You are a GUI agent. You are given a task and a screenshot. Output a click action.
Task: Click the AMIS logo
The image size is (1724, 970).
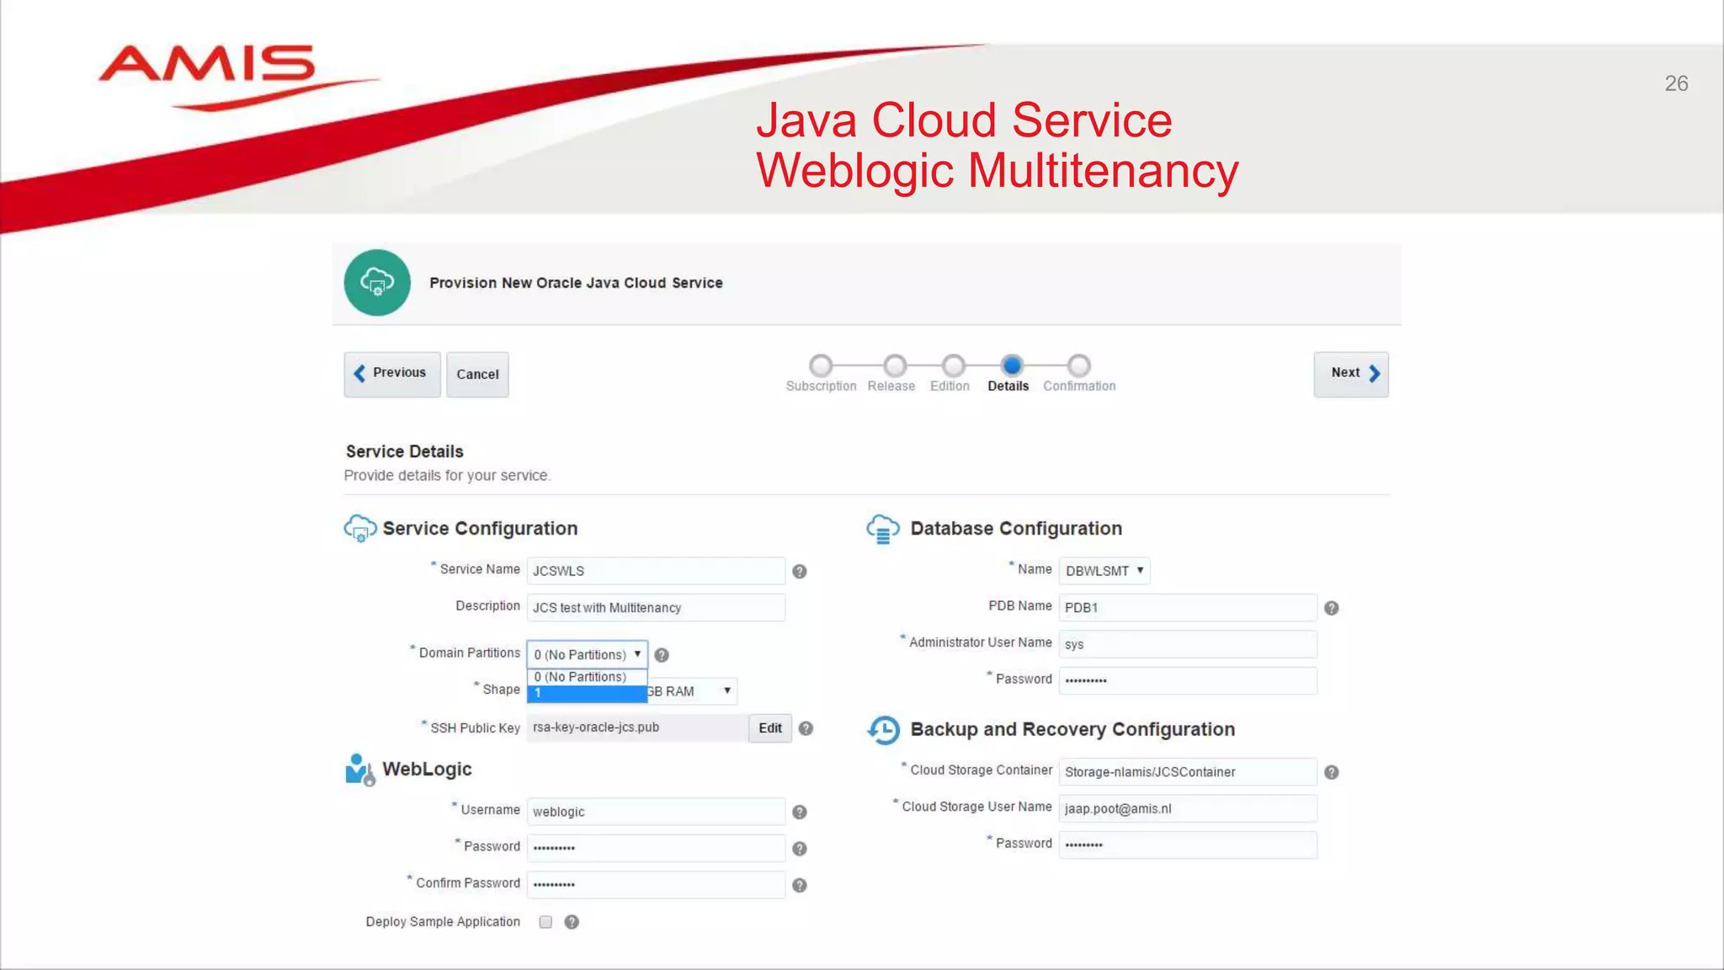click(x=239, y=77)
